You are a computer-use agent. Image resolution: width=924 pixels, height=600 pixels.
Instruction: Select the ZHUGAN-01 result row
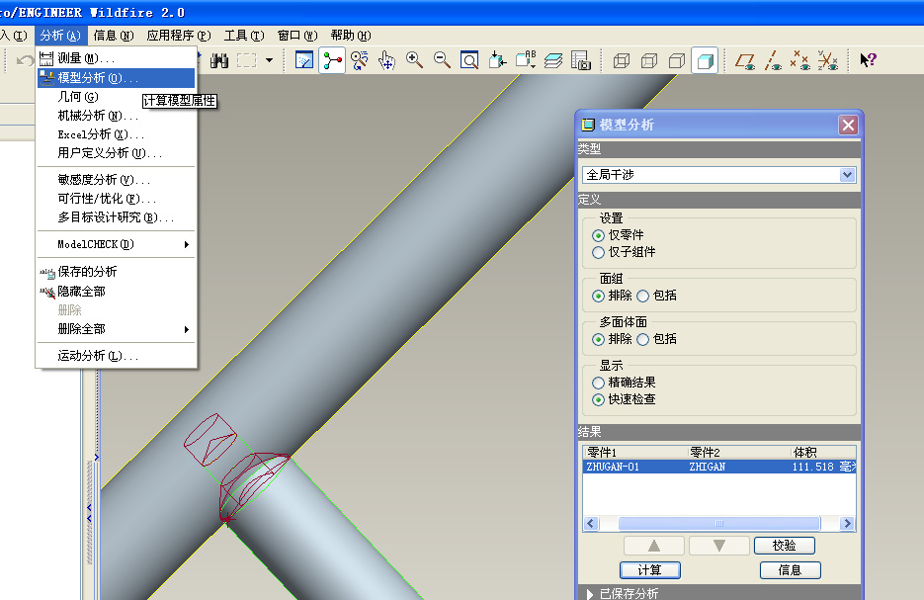[718, 467]
